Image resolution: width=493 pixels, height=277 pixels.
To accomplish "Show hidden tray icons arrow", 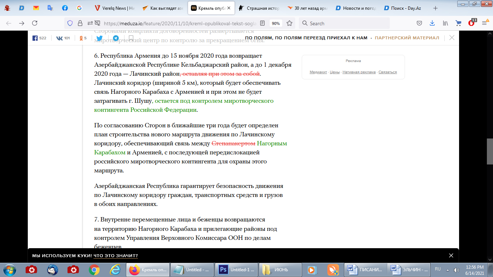I will click(448, 269).
